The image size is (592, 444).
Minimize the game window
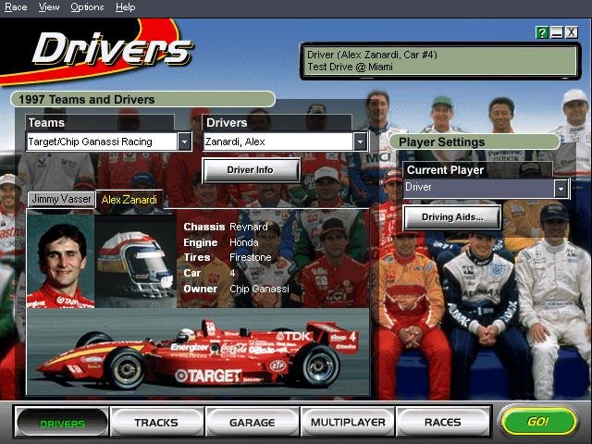557,32
